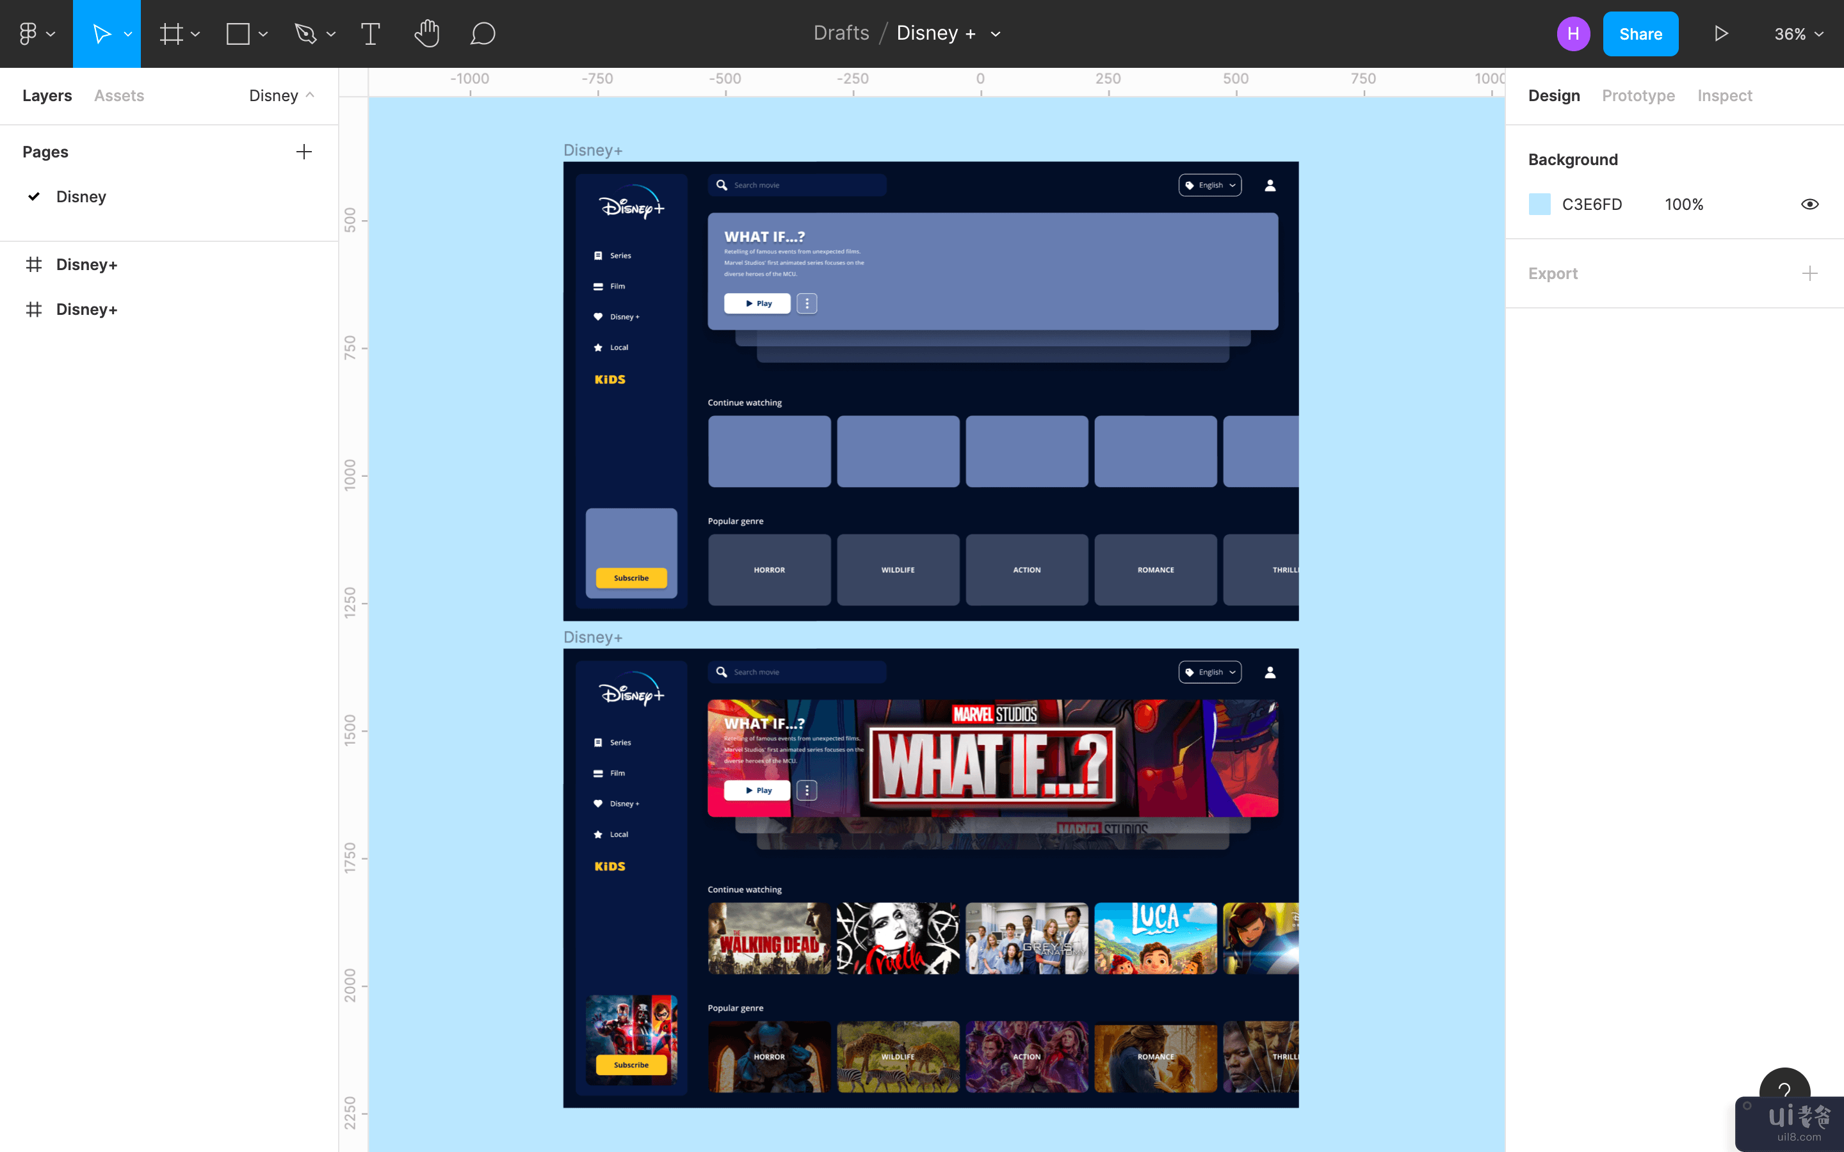Screen dimensions: 1844x1152
Task: Select the first Disney+ frame layer
Action: click(x=86, y=264)
